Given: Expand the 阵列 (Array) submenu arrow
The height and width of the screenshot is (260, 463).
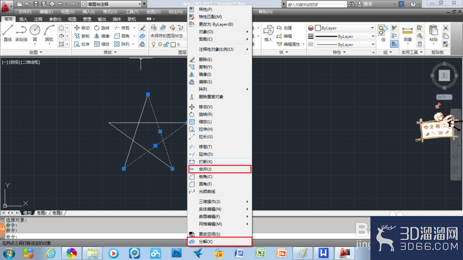Looking at the screenshot, I should (x=247, y=89).
